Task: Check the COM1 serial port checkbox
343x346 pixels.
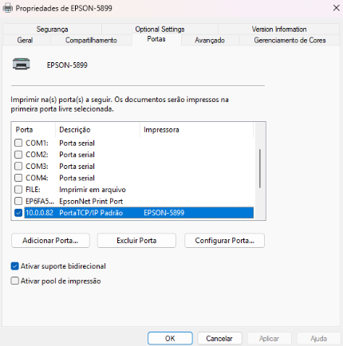Action: click(18, 143)
